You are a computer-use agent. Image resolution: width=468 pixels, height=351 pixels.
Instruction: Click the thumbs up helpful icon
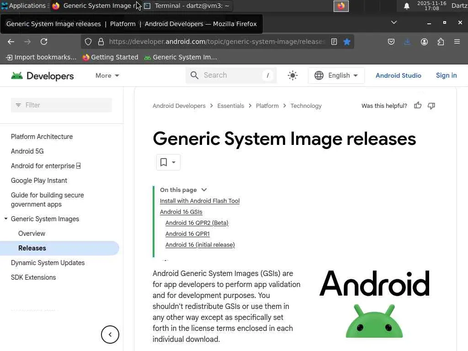[x=418, y=106]
